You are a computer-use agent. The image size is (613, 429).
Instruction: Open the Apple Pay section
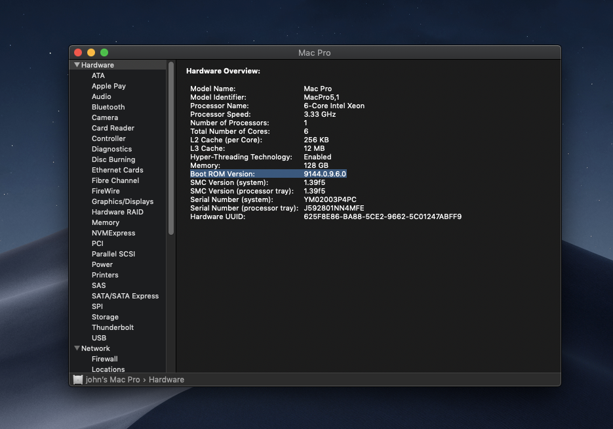pos(109,86)
